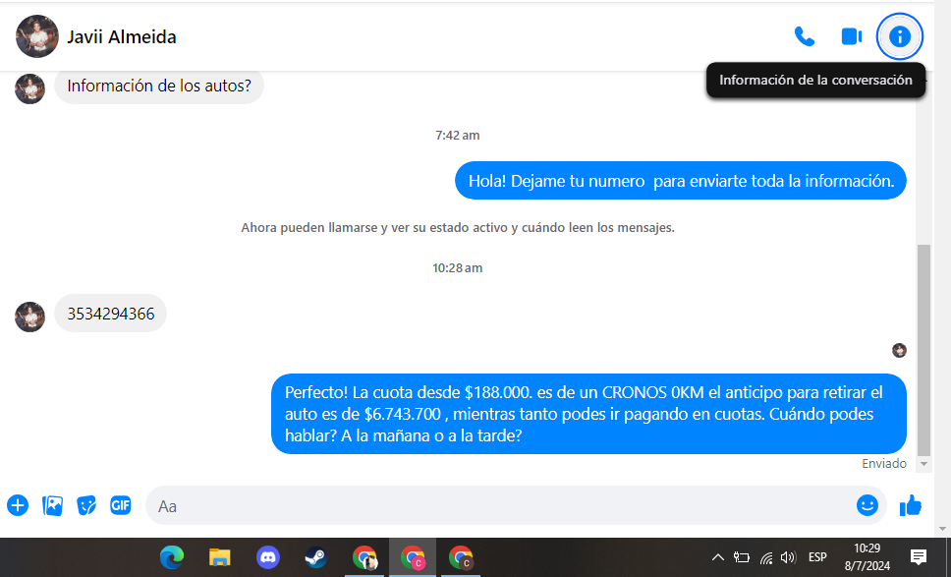Image resolution: width=951 pixels, height=577 pixels.
Task: Attach a photo using the image icon
Action: coord(52,505)
